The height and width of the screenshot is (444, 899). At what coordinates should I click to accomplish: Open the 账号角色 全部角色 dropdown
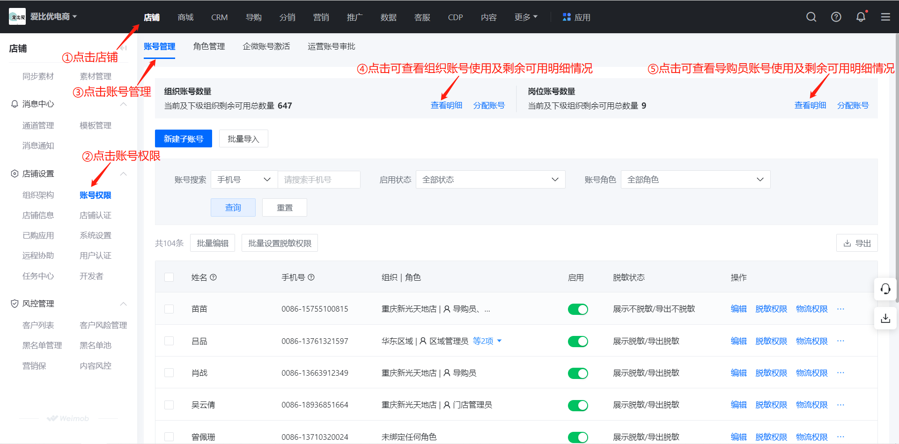[695, 180]
